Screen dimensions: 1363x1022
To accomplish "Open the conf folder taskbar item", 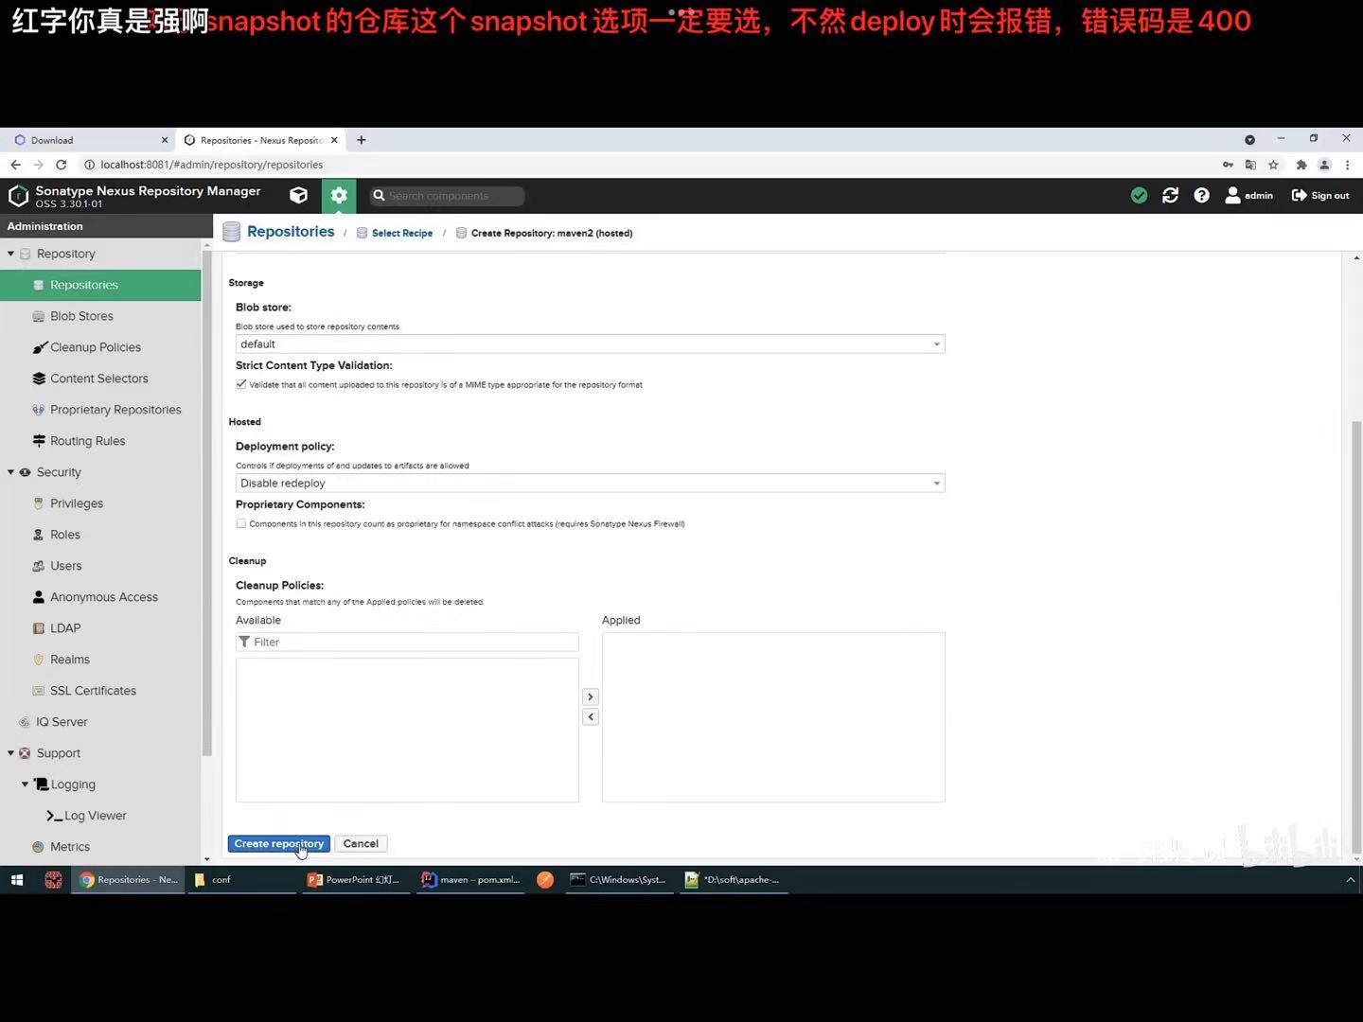I will pos(242,880).
